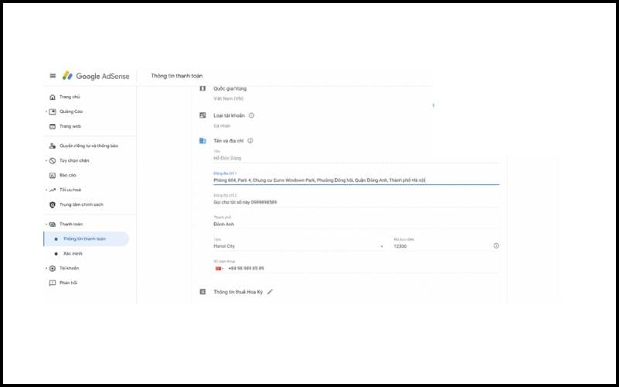Edit US tax info with pencil icon
The width and height of the screenshot is (619, 387).
coord(270,292)
